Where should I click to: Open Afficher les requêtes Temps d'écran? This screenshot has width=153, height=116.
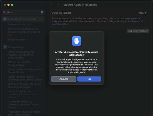pos(19,64)
